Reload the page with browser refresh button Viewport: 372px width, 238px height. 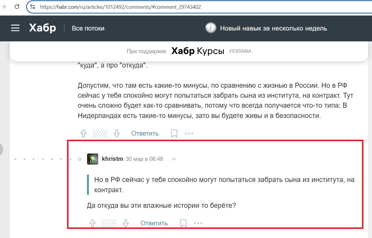(17, 7)
